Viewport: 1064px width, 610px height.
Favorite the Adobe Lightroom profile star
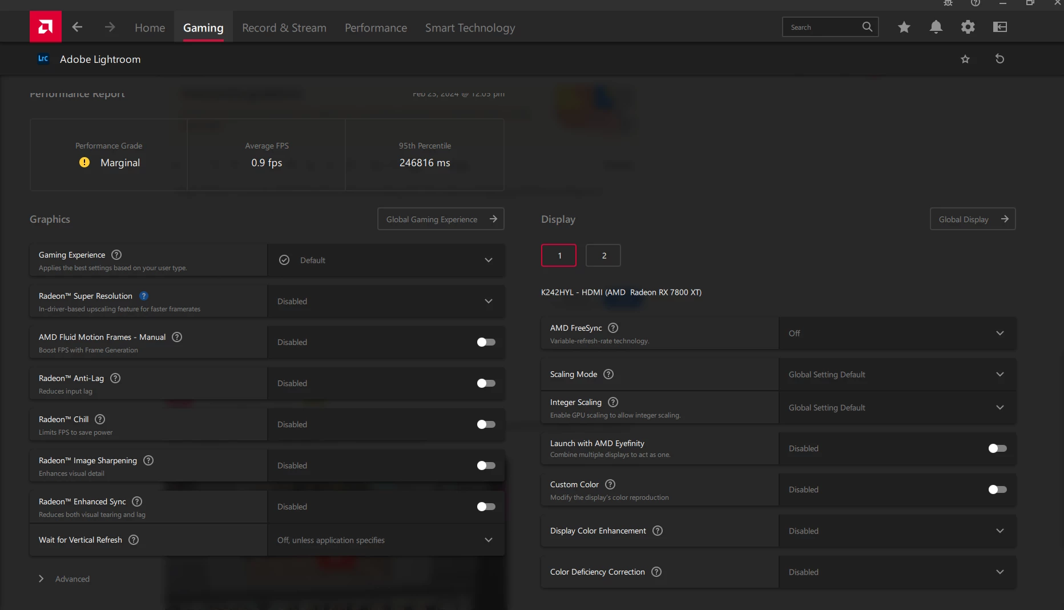965,59
